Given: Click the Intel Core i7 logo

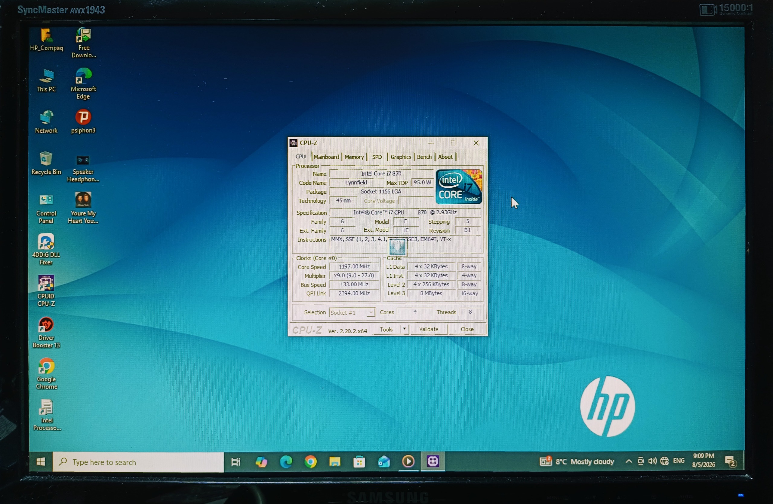Looking at the screenshot, I should pyautogui.click(x=459, y=187).
